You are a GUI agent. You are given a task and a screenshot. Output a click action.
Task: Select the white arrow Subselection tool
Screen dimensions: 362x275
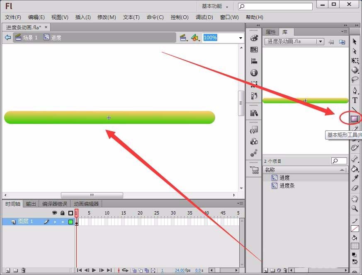355,51
